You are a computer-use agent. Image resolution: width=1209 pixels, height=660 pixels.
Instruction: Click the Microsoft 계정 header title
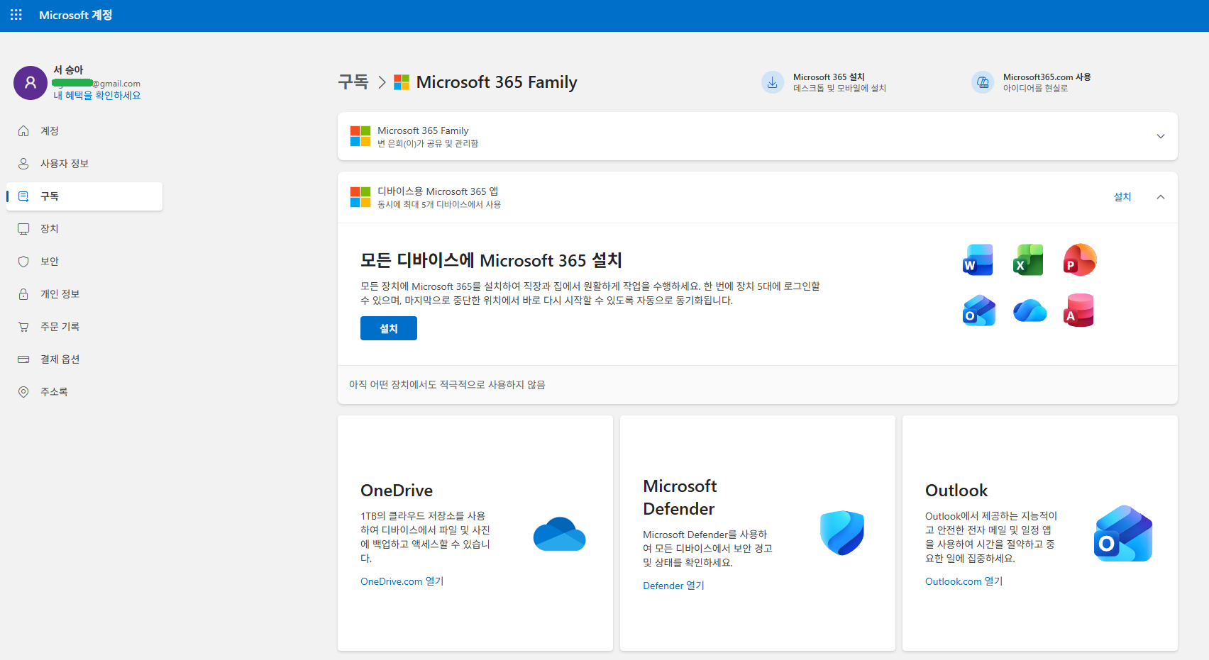76,15
